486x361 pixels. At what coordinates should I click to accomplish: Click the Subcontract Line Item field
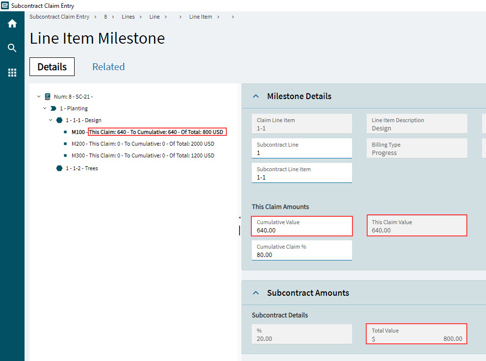(301, 173)
